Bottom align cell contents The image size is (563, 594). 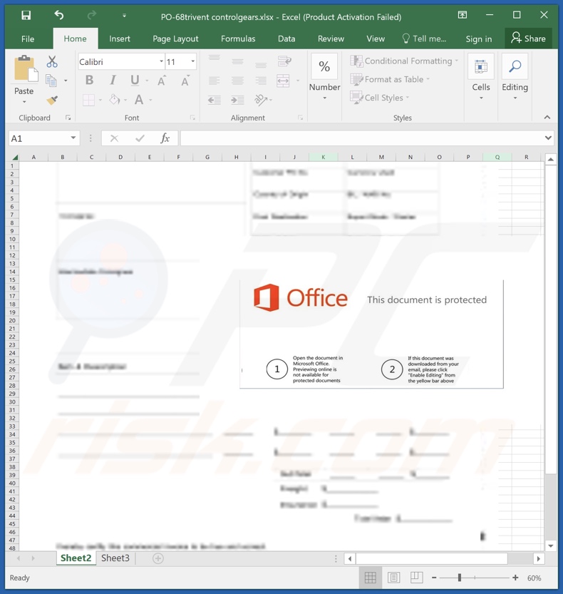point(261,64)
